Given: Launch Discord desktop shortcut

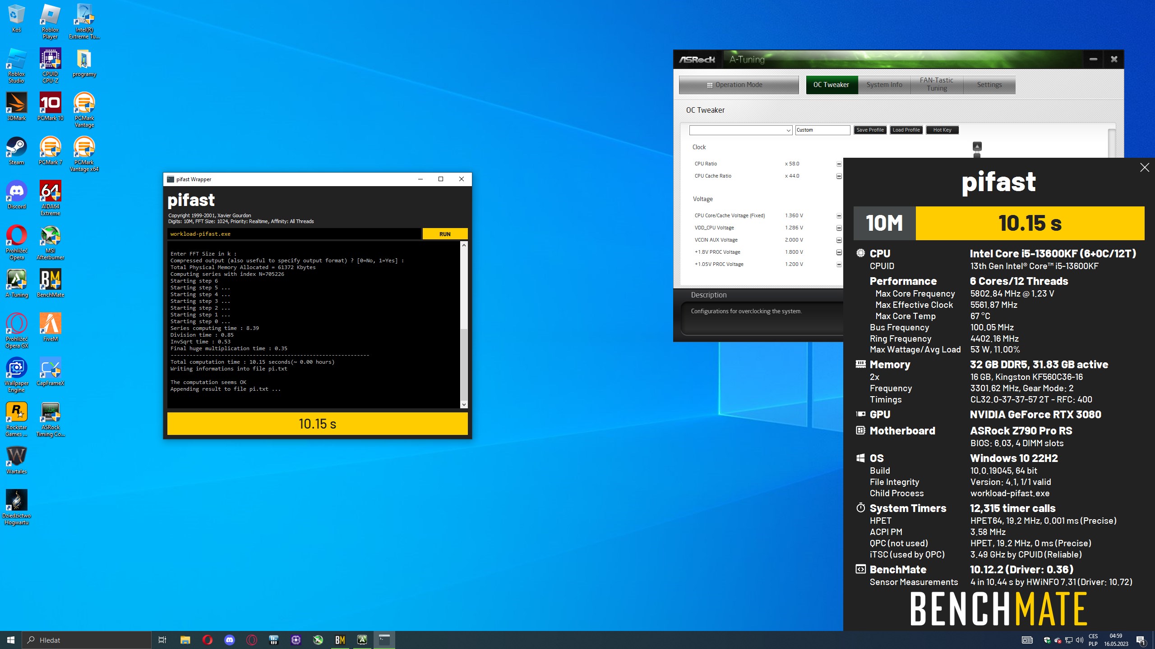Looking at the screenshot, I should pyautogui.click(x=16, y=195).
